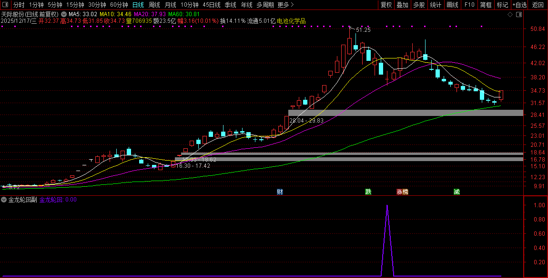Add stock via +自选 button
The width and height of the screenshot is (548, 278).
click(520, 5)
